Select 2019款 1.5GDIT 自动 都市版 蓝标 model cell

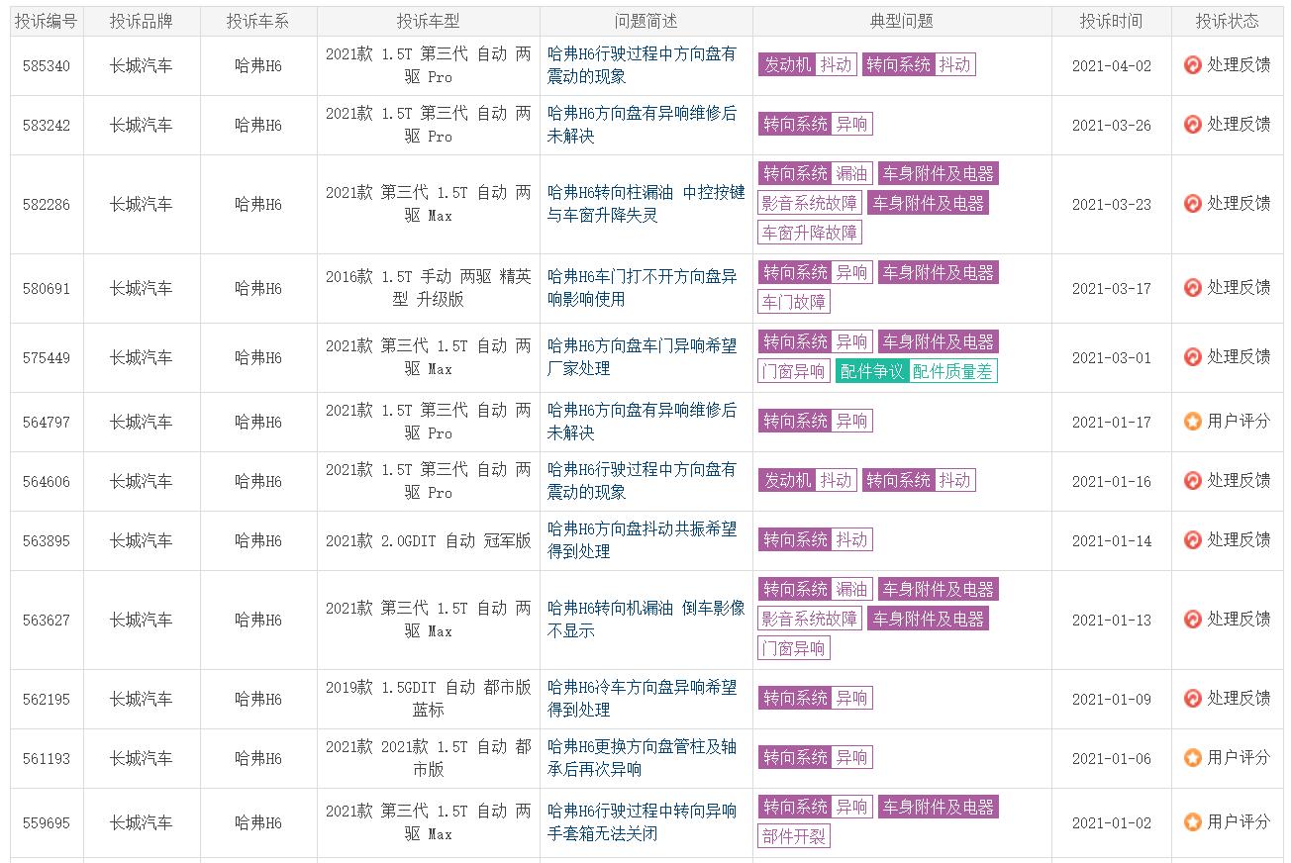429,699
